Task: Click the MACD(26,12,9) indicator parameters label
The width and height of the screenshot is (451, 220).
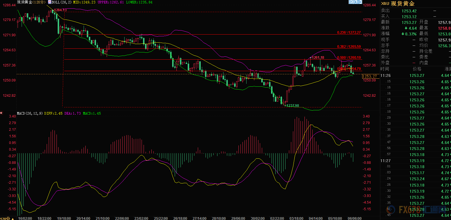Action: (x=28, y=113)
